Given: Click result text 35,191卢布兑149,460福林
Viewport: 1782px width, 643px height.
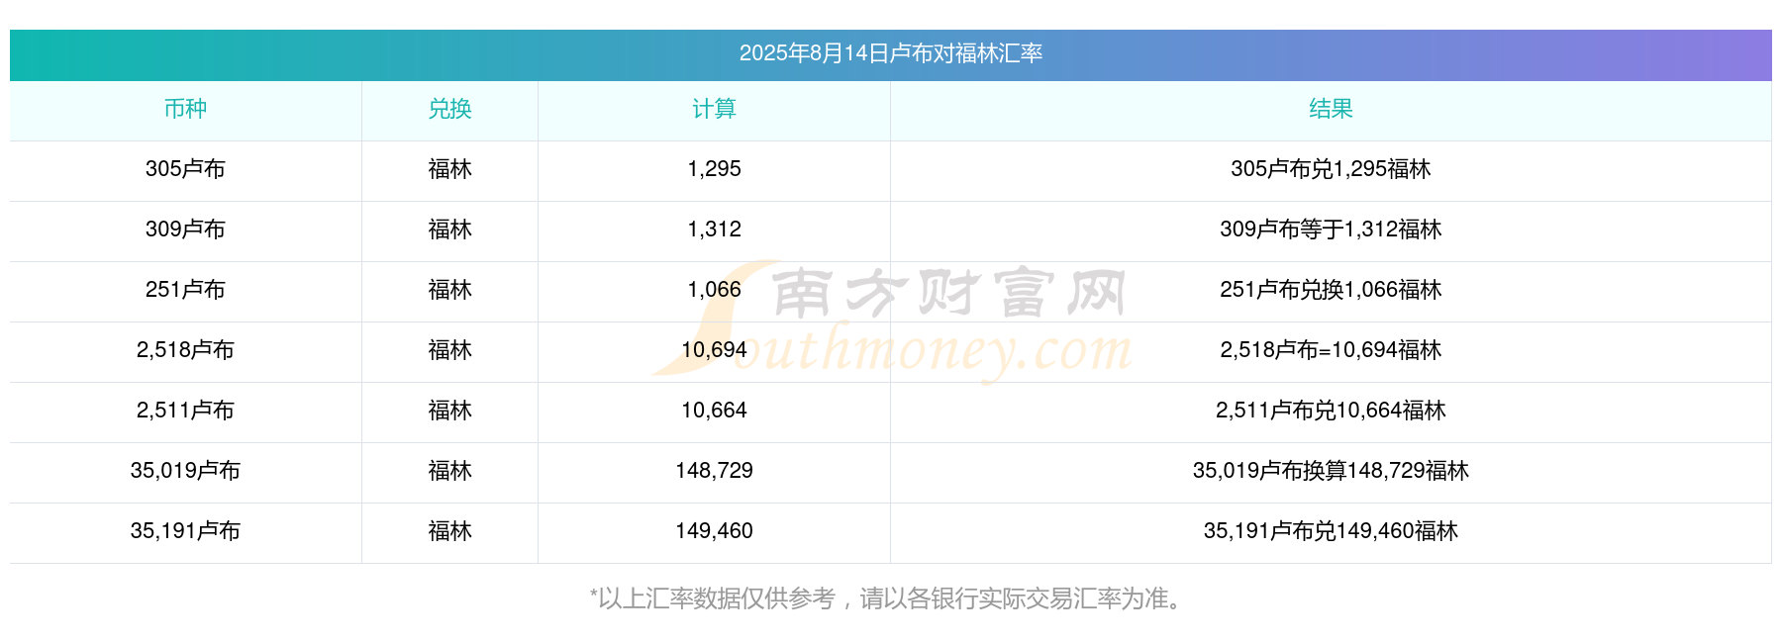Looking at the screenshot, I should [x=1331, y=531].
